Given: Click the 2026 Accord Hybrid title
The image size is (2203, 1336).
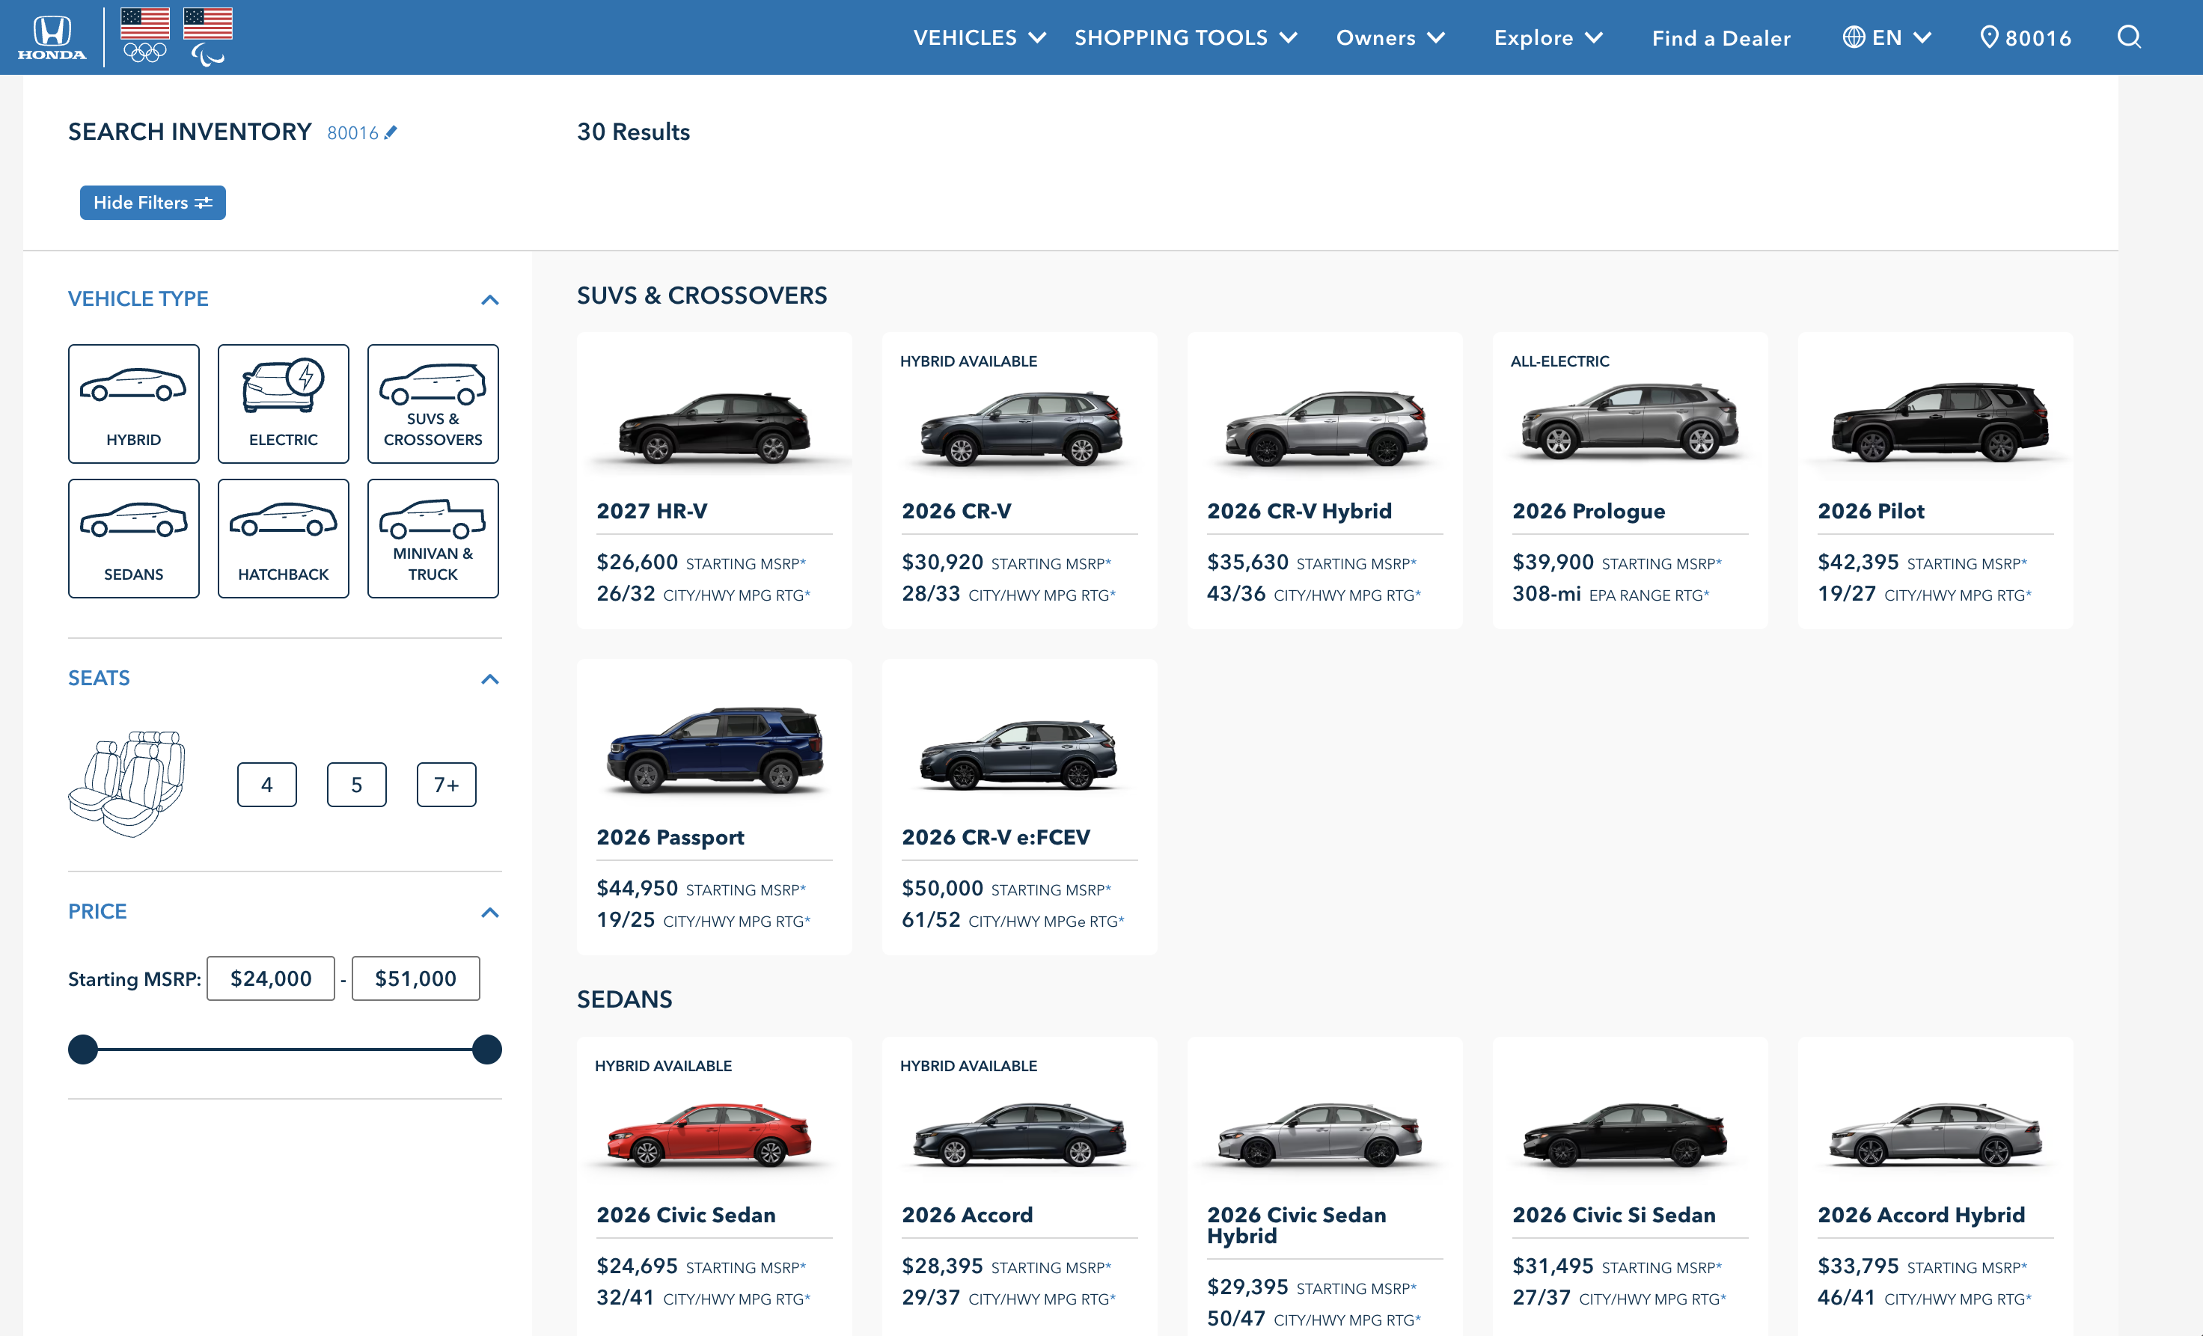Looking at the screenshot, I should pos(1922,1216).
